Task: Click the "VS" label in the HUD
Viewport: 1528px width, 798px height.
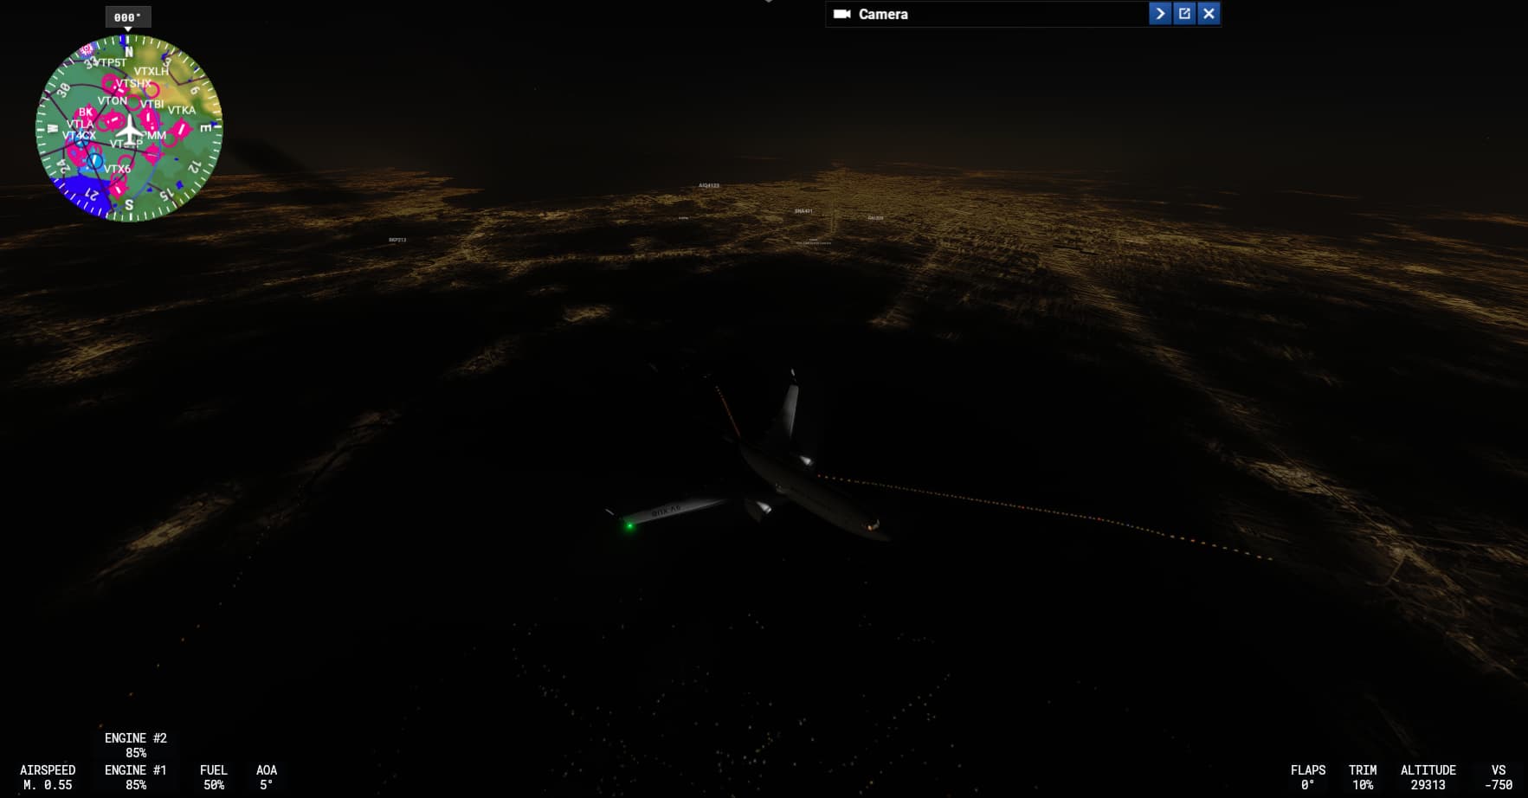Action: coord(1499,769)
